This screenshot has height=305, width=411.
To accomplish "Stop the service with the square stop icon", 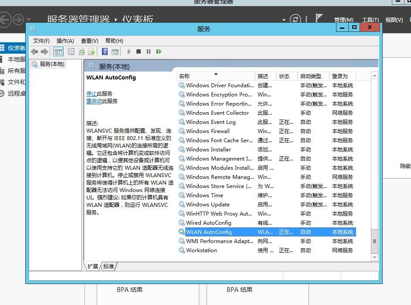I will [x=138, y=51].
